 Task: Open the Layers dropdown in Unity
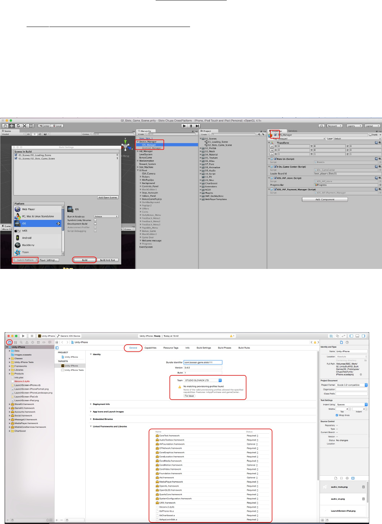(354, 126)
